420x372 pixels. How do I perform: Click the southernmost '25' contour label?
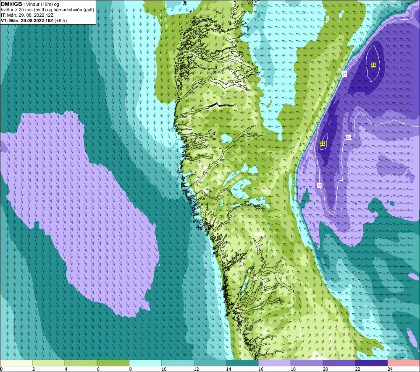click(319, 185)
